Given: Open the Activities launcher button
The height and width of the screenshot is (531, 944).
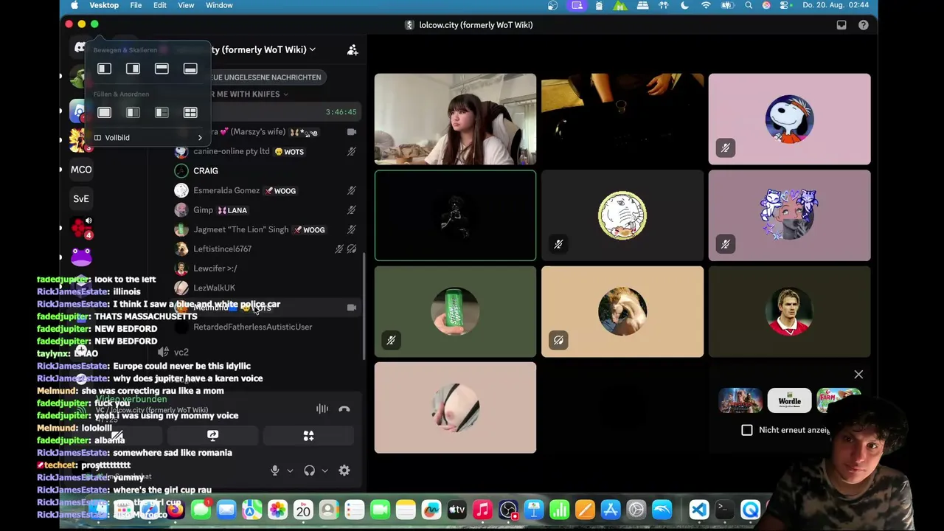Looking at the screenshot, I should [308, 436].
